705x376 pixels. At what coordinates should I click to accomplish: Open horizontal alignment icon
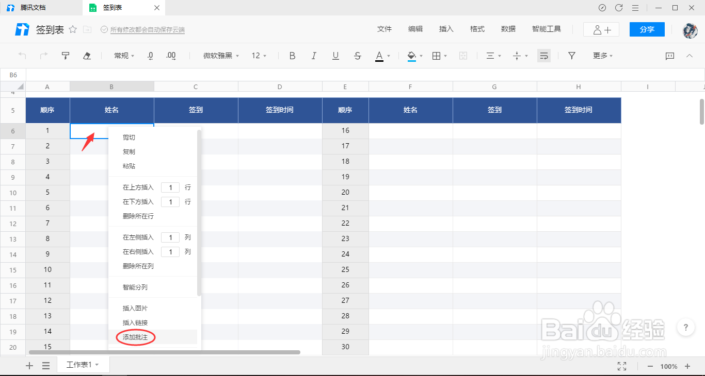[x=491, y=56]
